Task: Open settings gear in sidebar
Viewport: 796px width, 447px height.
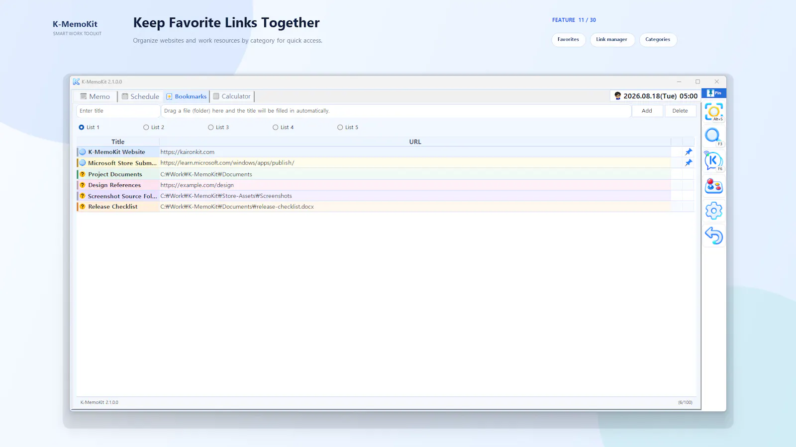Action: click(x=714, y=211)
